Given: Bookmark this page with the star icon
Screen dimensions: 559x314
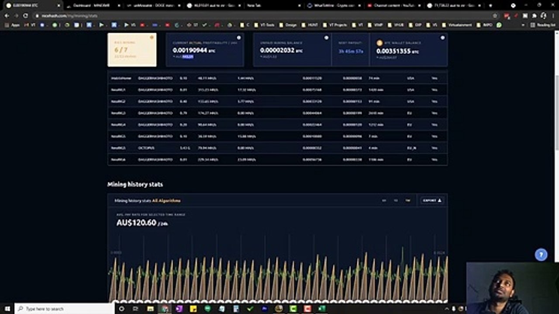Looking at the screenshot, I should 494,16.
